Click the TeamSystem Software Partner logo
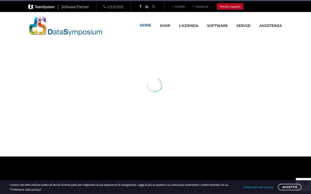311x194 pixels. (58, 7)
